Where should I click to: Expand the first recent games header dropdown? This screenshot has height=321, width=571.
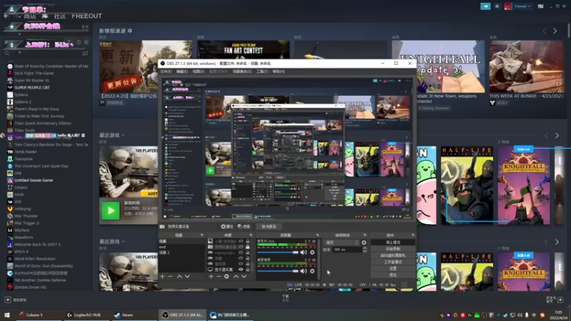point(123,135)
